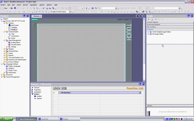The height and width of the screenshot is (121, 194).
Task: Open Project Texts item
Action: pos(13,71)
